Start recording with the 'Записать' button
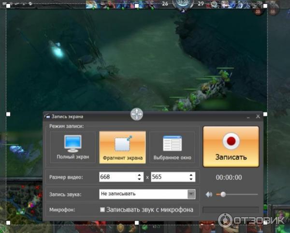 pyautogui.click(x=231, y=147)
